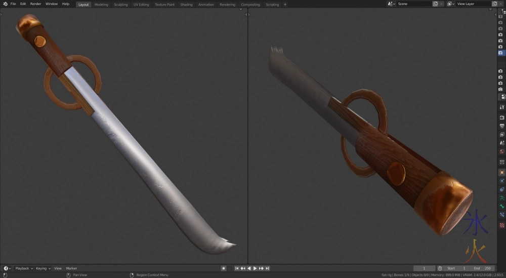Open the World properties tab

[502, 151]
